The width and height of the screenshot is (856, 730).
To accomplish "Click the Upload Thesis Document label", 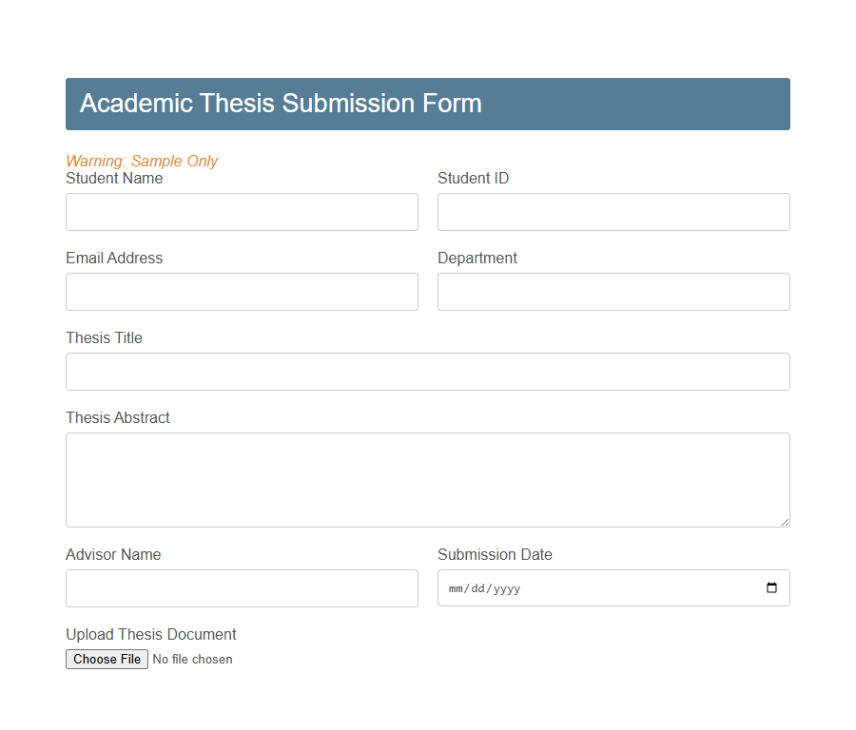I will tap(150, 634).
